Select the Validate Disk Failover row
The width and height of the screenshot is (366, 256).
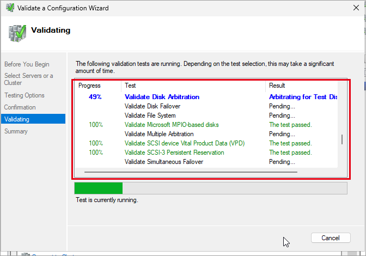(206, 106)
